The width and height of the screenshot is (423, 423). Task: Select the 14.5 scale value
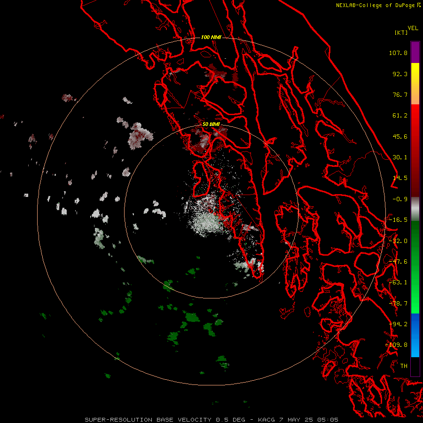click(x=400, y=178)
